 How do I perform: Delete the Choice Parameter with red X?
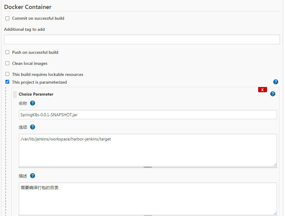pos(262,90)
